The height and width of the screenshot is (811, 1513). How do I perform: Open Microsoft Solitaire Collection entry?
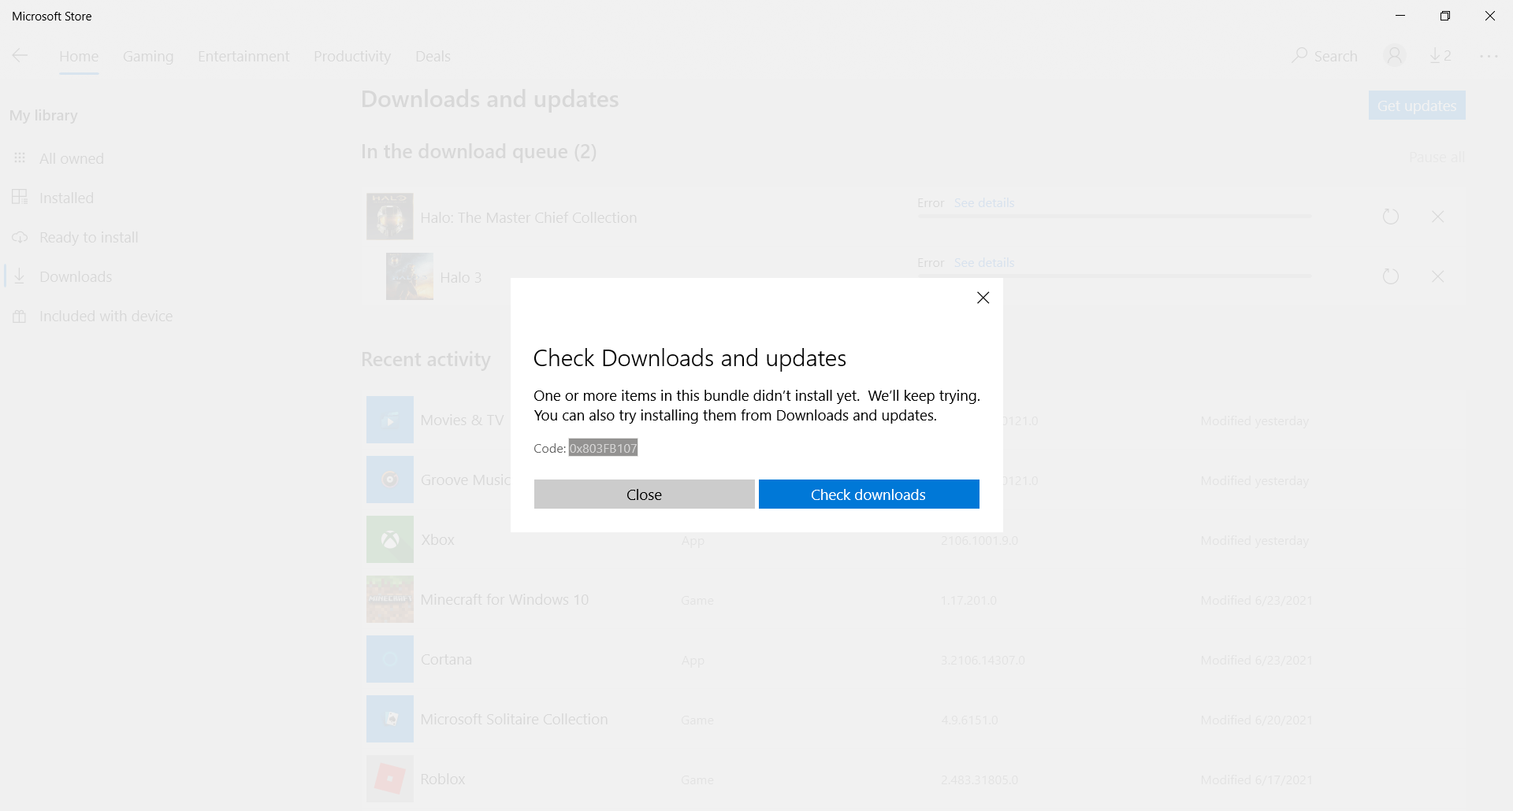pos(914,719)
